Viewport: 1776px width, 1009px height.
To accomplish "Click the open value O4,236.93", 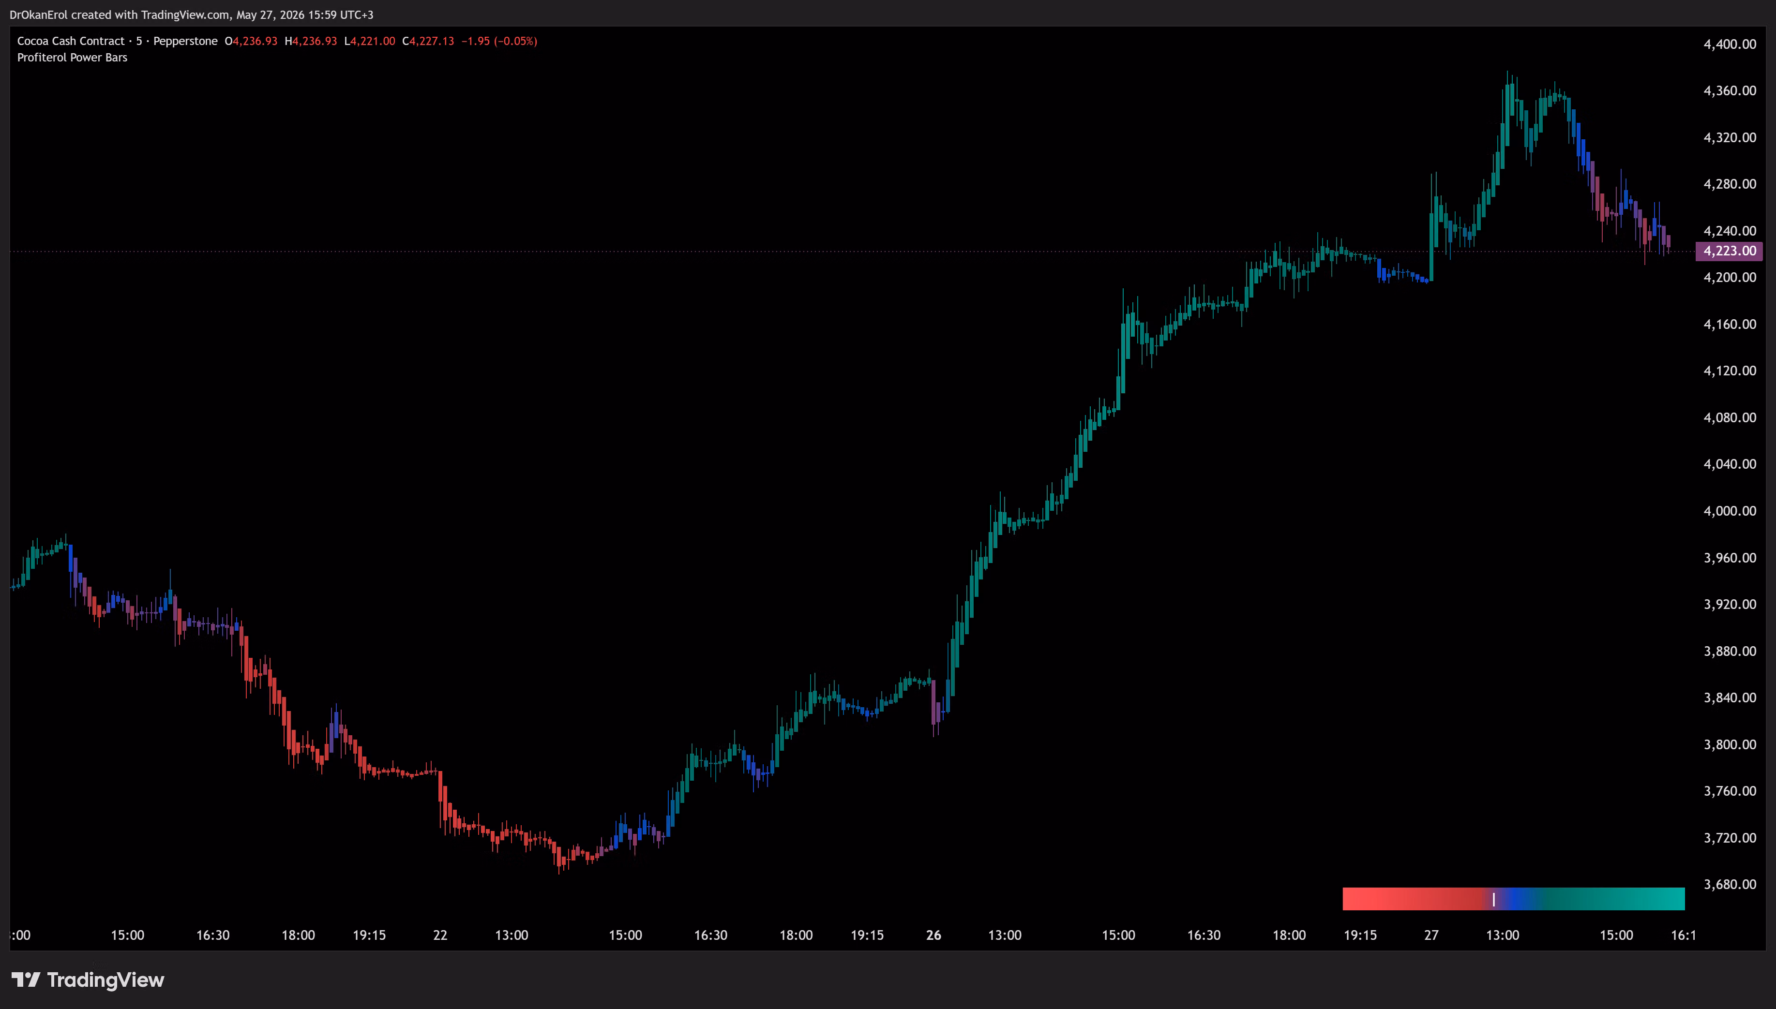I will 251,41.
